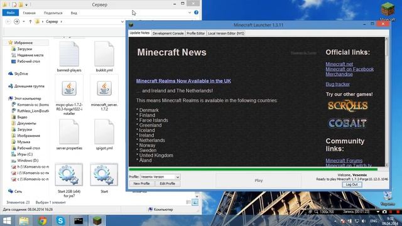Open the Minecraft.net link
402x226 pixels.
pyautogui.click(x=339, y=64)
